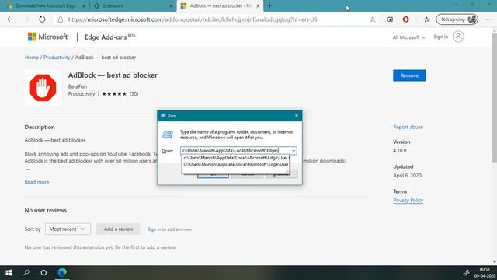This screenshot has width=497, height=280.
Task: Click Sign in to add a review
Action: (x=154, y=229)
